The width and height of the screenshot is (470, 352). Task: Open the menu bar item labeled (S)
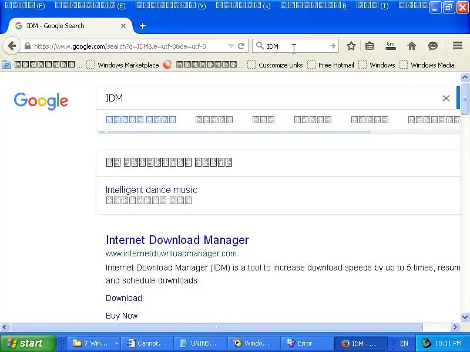(243, 5)
